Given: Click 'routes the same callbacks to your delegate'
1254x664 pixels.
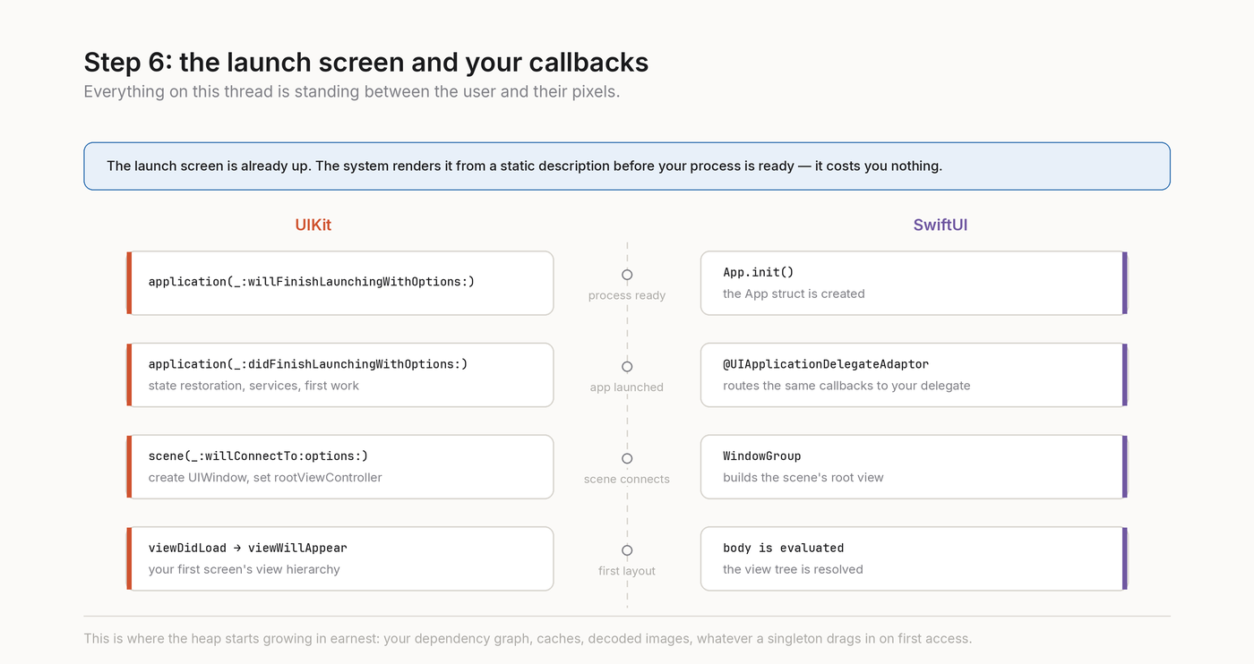Looking at the screenshot, I should (846, 386).
